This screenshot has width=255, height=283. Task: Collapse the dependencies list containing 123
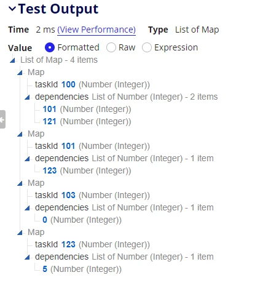point(27,159)
